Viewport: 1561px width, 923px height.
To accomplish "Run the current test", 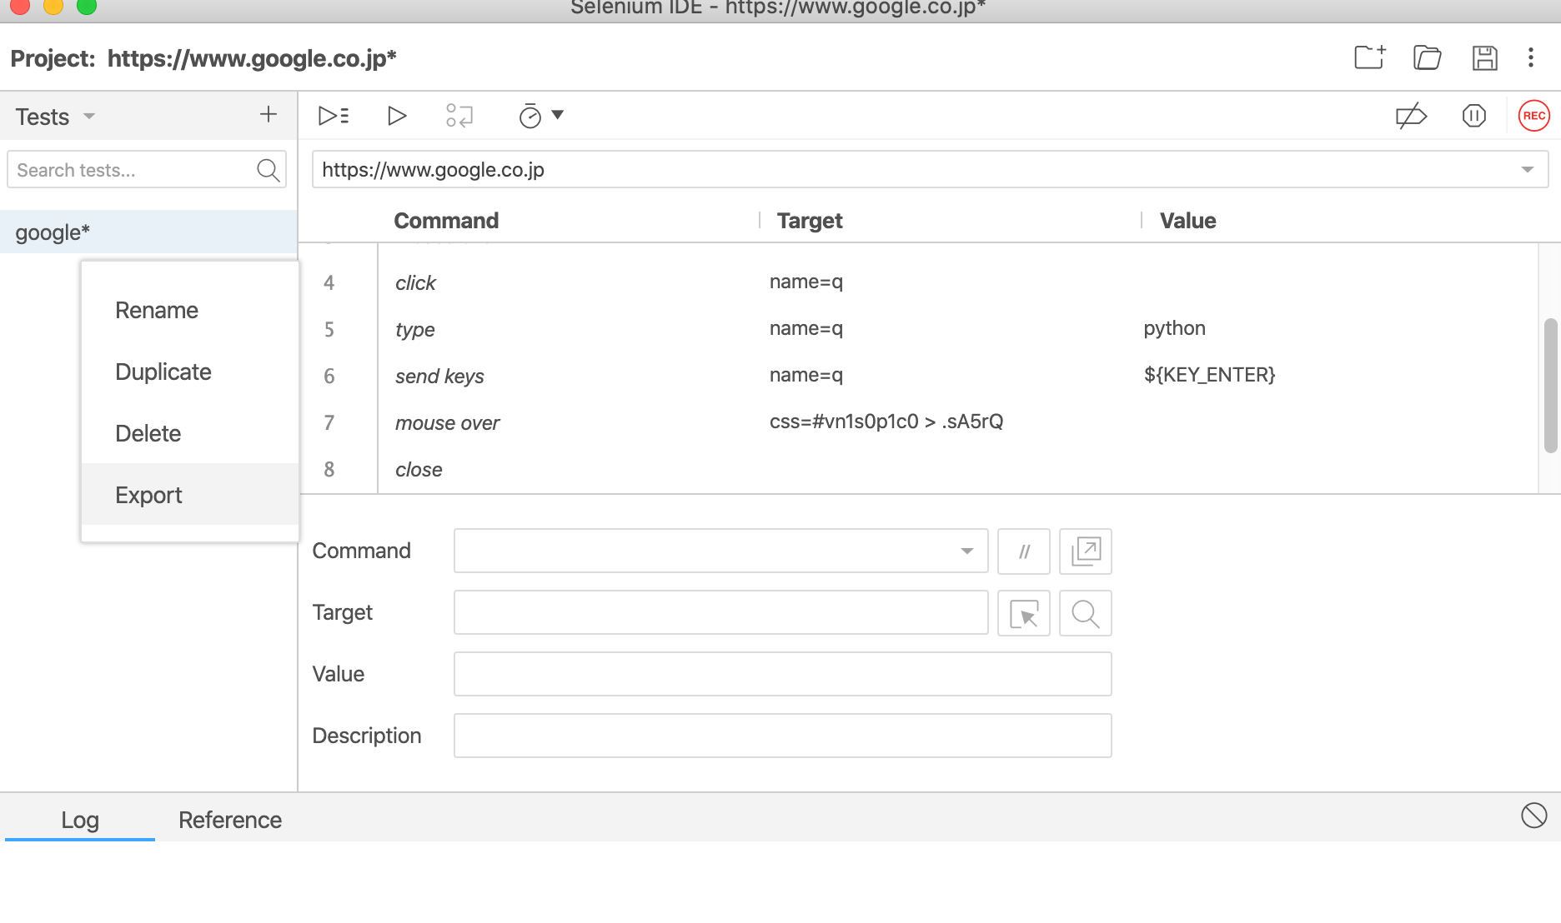I will click(397, 116).
